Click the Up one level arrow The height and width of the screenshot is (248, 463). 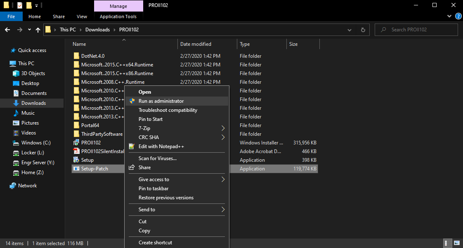click(38, 30)
